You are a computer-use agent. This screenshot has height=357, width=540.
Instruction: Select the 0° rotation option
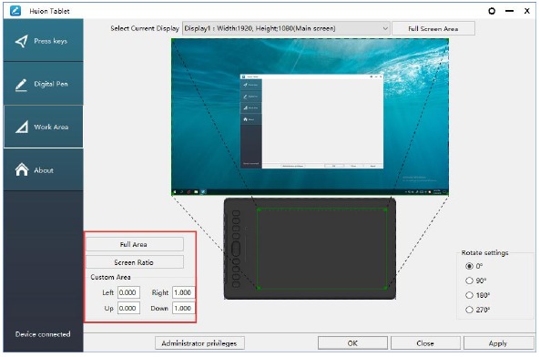pos(469,266)
